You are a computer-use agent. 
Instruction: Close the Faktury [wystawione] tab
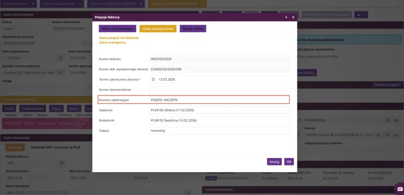80,4
